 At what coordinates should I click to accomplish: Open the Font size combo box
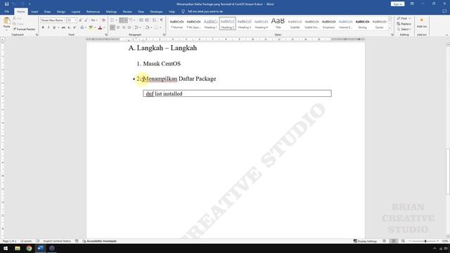point(72,20)
